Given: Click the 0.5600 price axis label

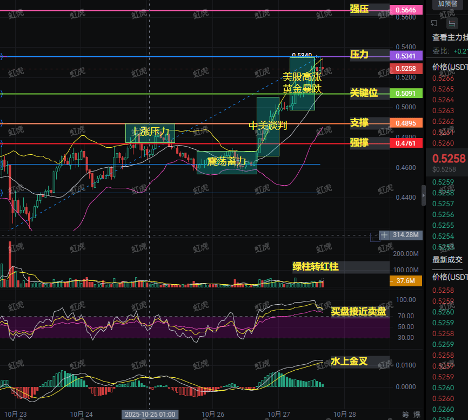Looking at the screenshot, I should pyautogui.click(x=406, y=17).
